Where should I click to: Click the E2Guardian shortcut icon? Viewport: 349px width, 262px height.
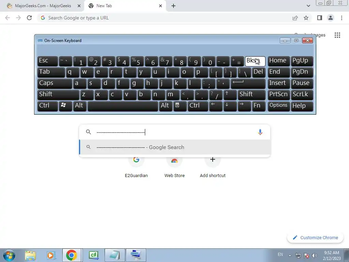pos(136,160)
